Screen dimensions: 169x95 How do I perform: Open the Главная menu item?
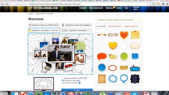83,8
